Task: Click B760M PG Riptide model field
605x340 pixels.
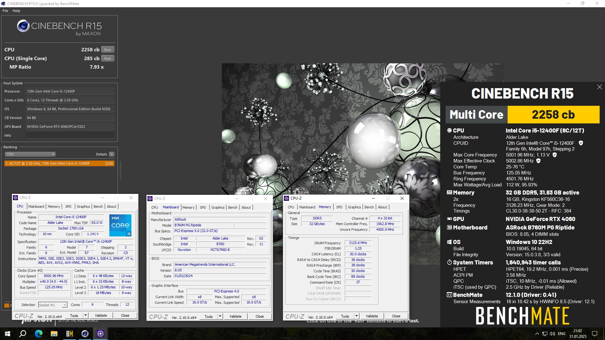Action: click(203, 225)
